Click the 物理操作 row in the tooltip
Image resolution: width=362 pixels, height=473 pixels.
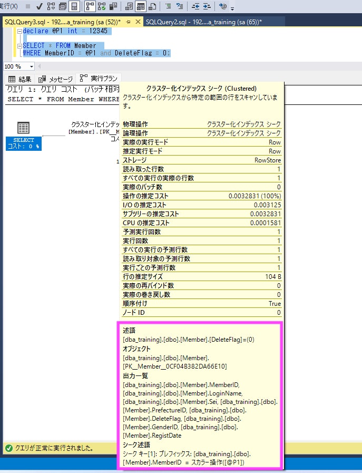coord(201,124)
